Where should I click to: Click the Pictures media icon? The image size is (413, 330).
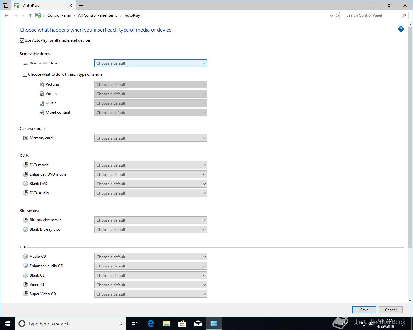click(x=42, y=84)
